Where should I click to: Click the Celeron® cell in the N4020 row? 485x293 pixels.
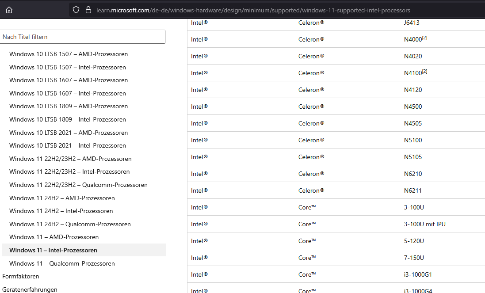pos(311,56)
